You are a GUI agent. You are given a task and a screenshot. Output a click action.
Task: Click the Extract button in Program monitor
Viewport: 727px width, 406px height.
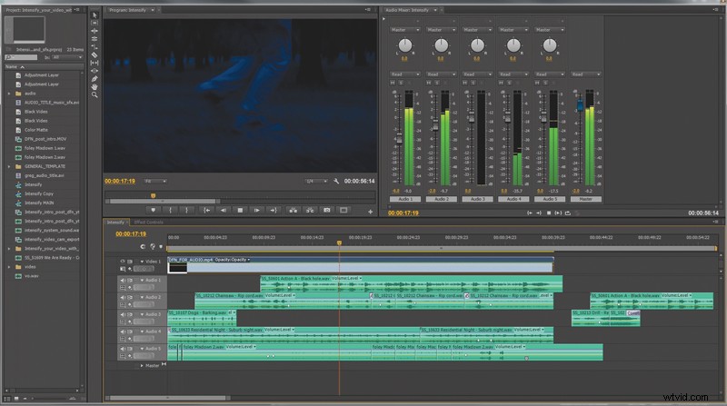pyautogui.click(x=310, y=211)
